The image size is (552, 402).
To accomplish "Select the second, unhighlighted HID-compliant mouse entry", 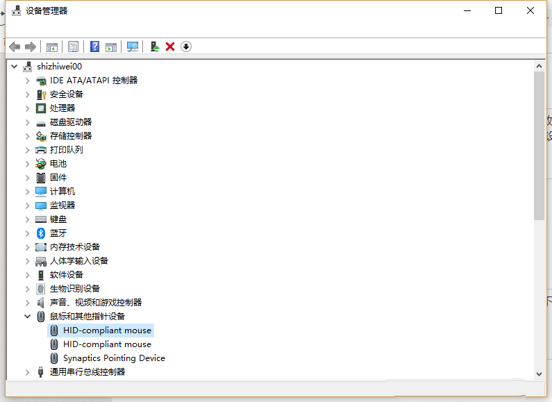I will coord(107,344).
